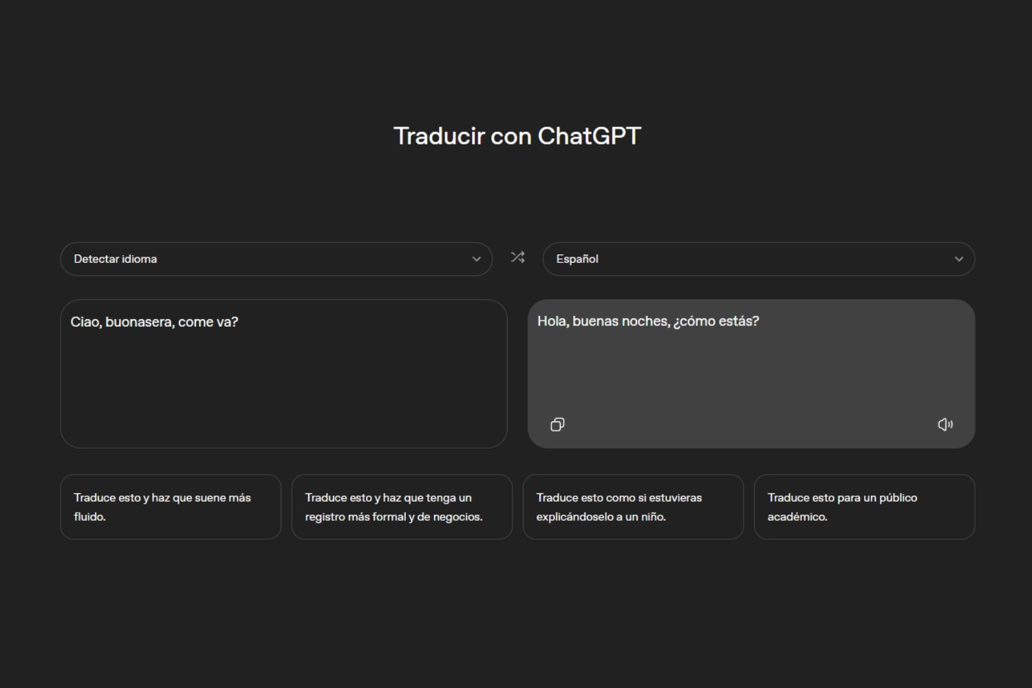This screenshot has height=688, width=1032.
Task: Copy the translated Spanish text
Action: coord(557,424)
